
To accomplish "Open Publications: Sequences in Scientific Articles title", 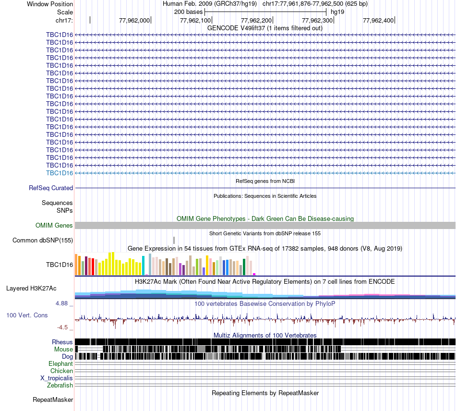I will [x=265, y=196].
